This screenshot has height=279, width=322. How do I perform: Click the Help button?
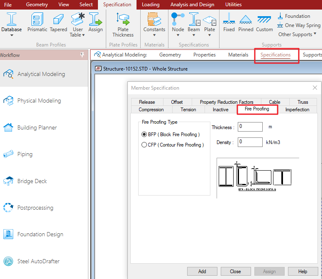tap(303, 272)
